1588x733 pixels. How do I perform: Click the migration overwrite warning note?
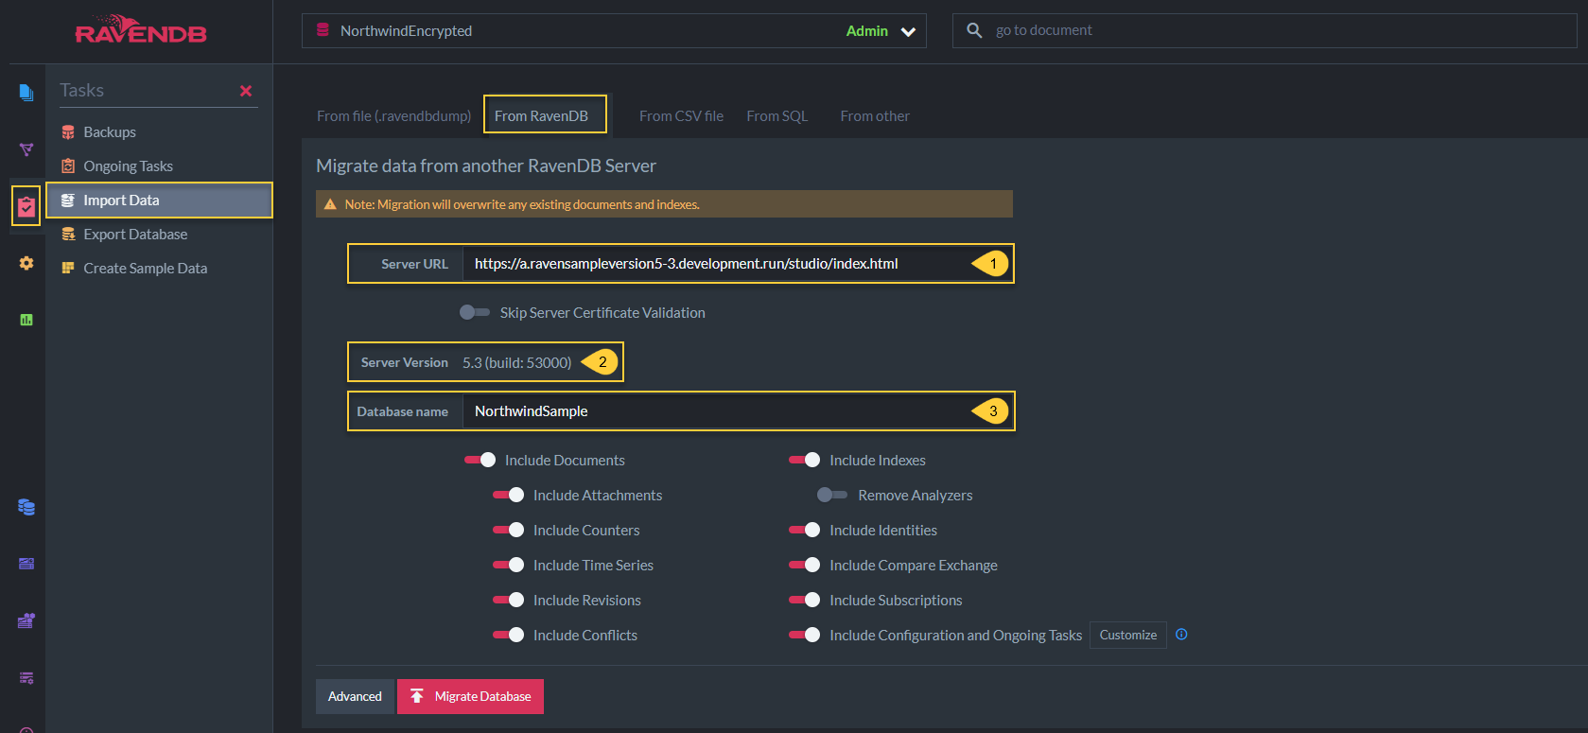coord(664,204)
